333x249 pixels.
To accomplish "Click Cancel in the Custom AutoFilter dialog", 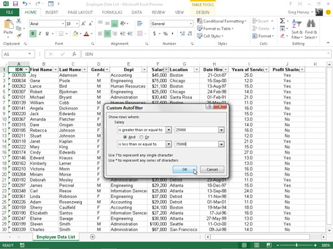I will click(212, 169).
